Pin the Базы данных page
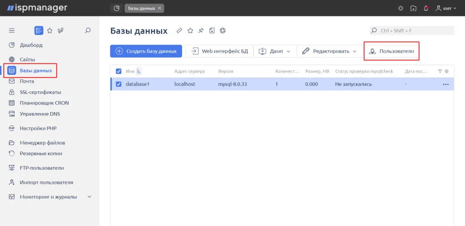Viewport: 465px width, 226px height. [201, 30]
